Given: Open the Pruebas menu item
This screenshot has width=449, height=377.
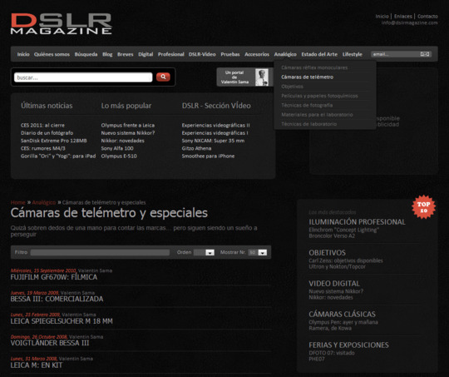Looking at the screenshot, I should pyautogui.click(x=230, y=54).
